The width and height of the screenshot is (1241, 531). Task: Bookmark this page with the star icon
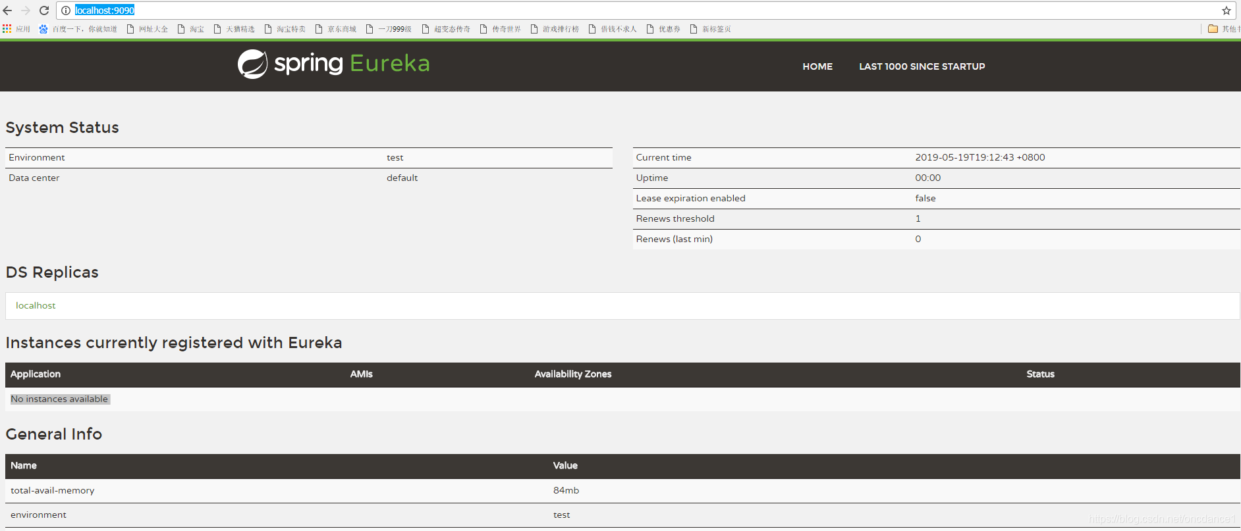click(x=1226, y=11)
